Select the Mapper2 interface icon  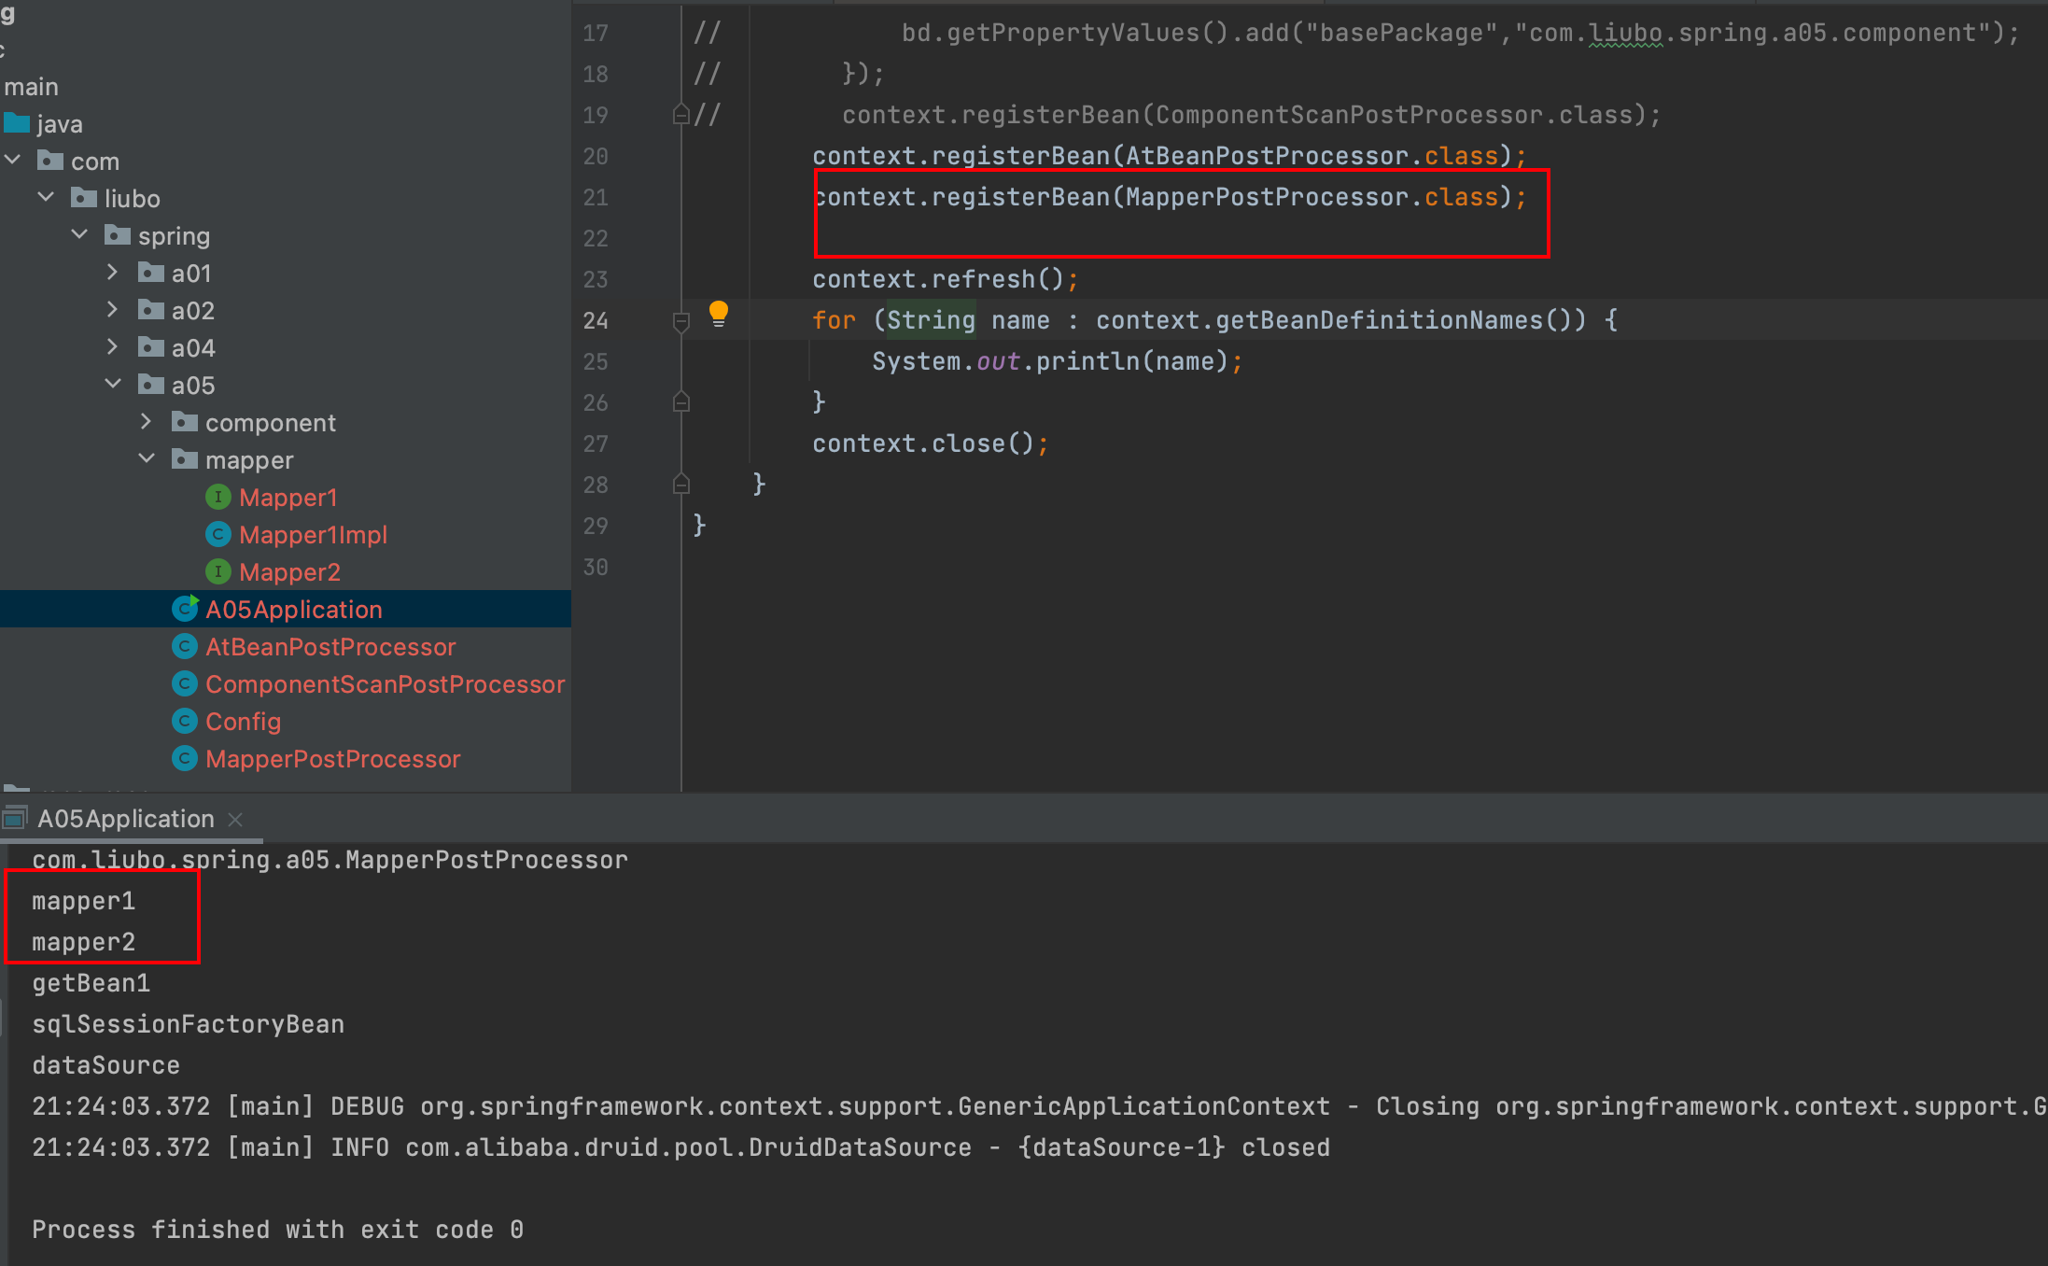217,571
